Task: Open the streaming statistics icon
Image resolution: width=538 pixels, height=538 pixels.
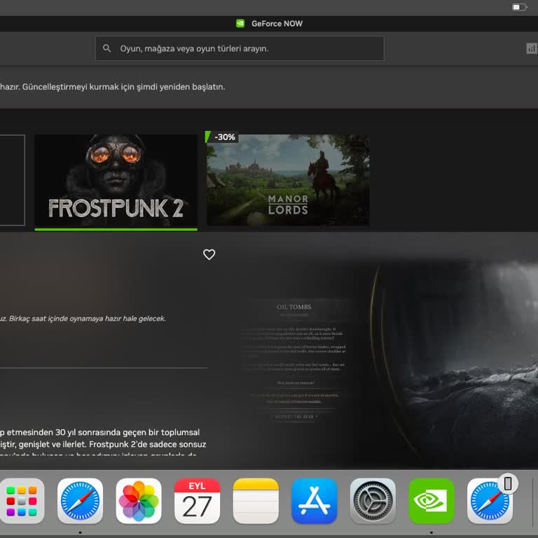Action: coord(532,48)
